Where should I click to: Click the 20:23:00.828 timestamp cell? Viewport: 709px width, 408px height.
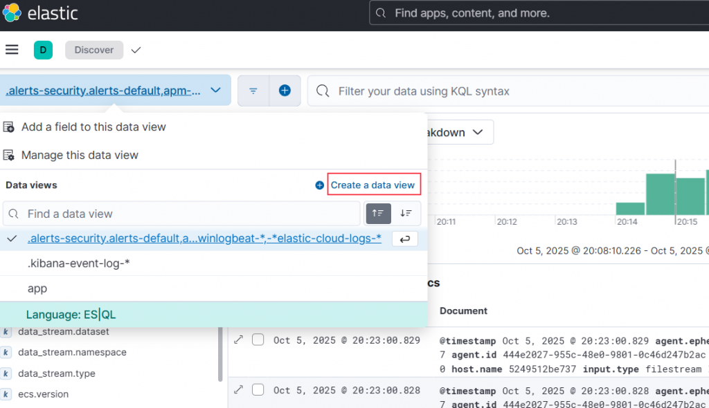[347, 390]
